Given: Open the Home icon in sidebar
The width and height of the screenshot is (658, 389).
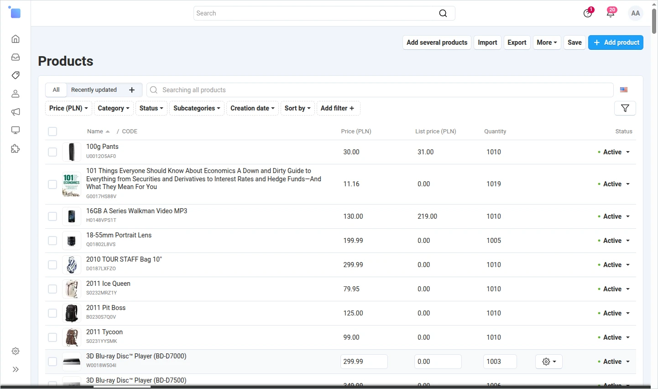Looking at the screenshot, I should pyautogui.click(x=16, y=39).
